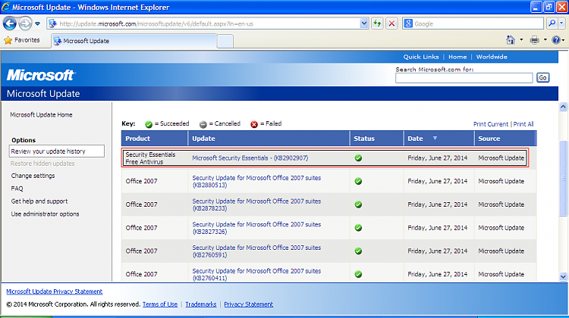Click the Home link in header
The image size is (569, 318).
click(x=457, y=57)
